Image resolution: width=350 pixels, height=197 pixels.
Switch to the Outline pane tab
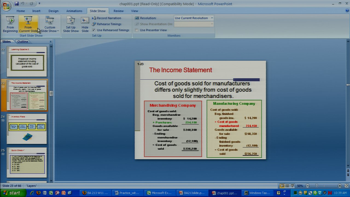[x=22, y=42]
